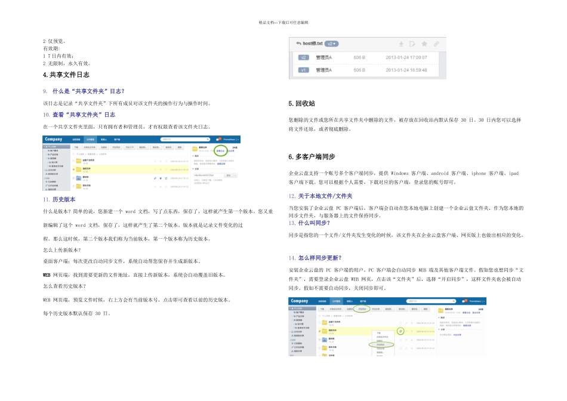Screen dimensions: 567x401
Task: Click the share URL field in section 10 screenshot
Action: [209, 175]
